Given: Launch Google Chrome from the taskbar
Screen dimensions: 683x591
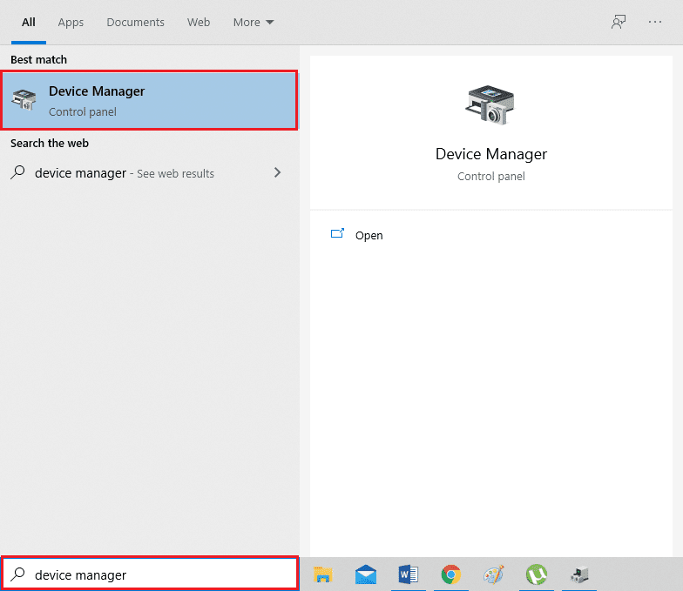Looking at the screenshot, I should pyautogui.click(x=451, y=574).
